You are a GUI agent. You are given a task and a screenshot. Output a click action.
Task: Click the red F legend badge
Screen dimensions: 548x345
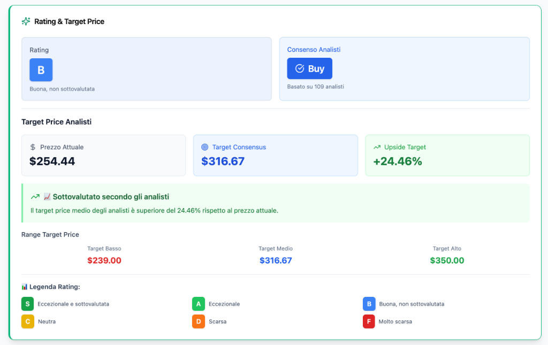coord(369,321)
